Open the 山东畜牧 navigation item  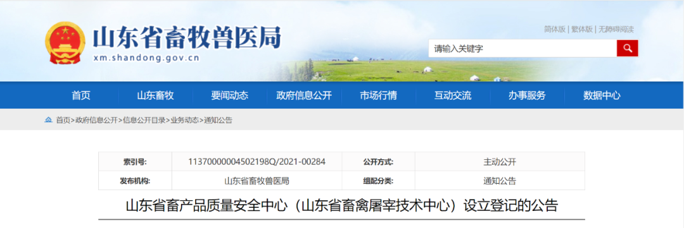pos(155,95)
